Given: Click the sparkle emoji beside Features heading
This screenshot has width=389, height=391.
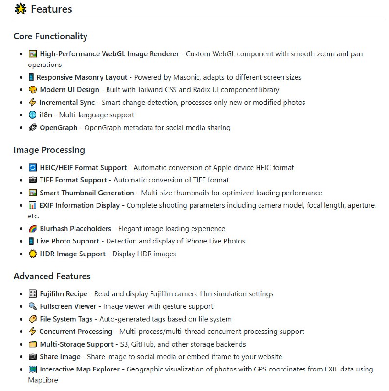Looking at the screenshot, I should coord(21,9).
